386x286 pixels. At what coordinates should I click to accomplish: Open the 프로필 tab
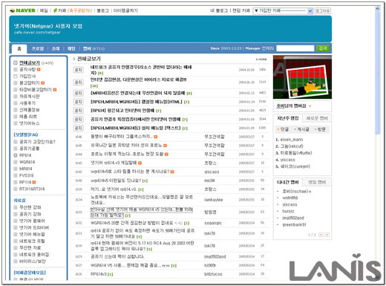pyautogui.click(x=38, y=48)
